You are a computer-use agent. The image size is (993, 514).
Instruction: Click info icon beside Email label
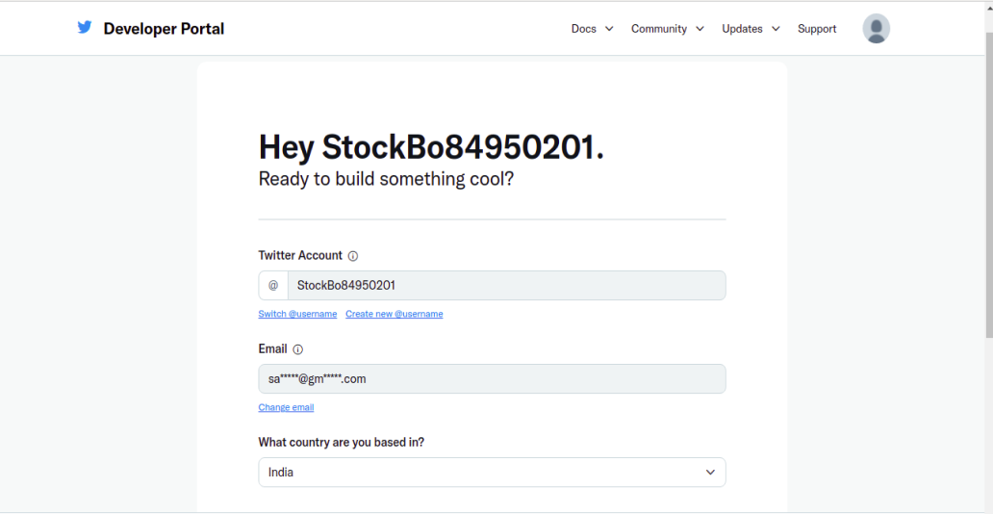tap(298, 349)
